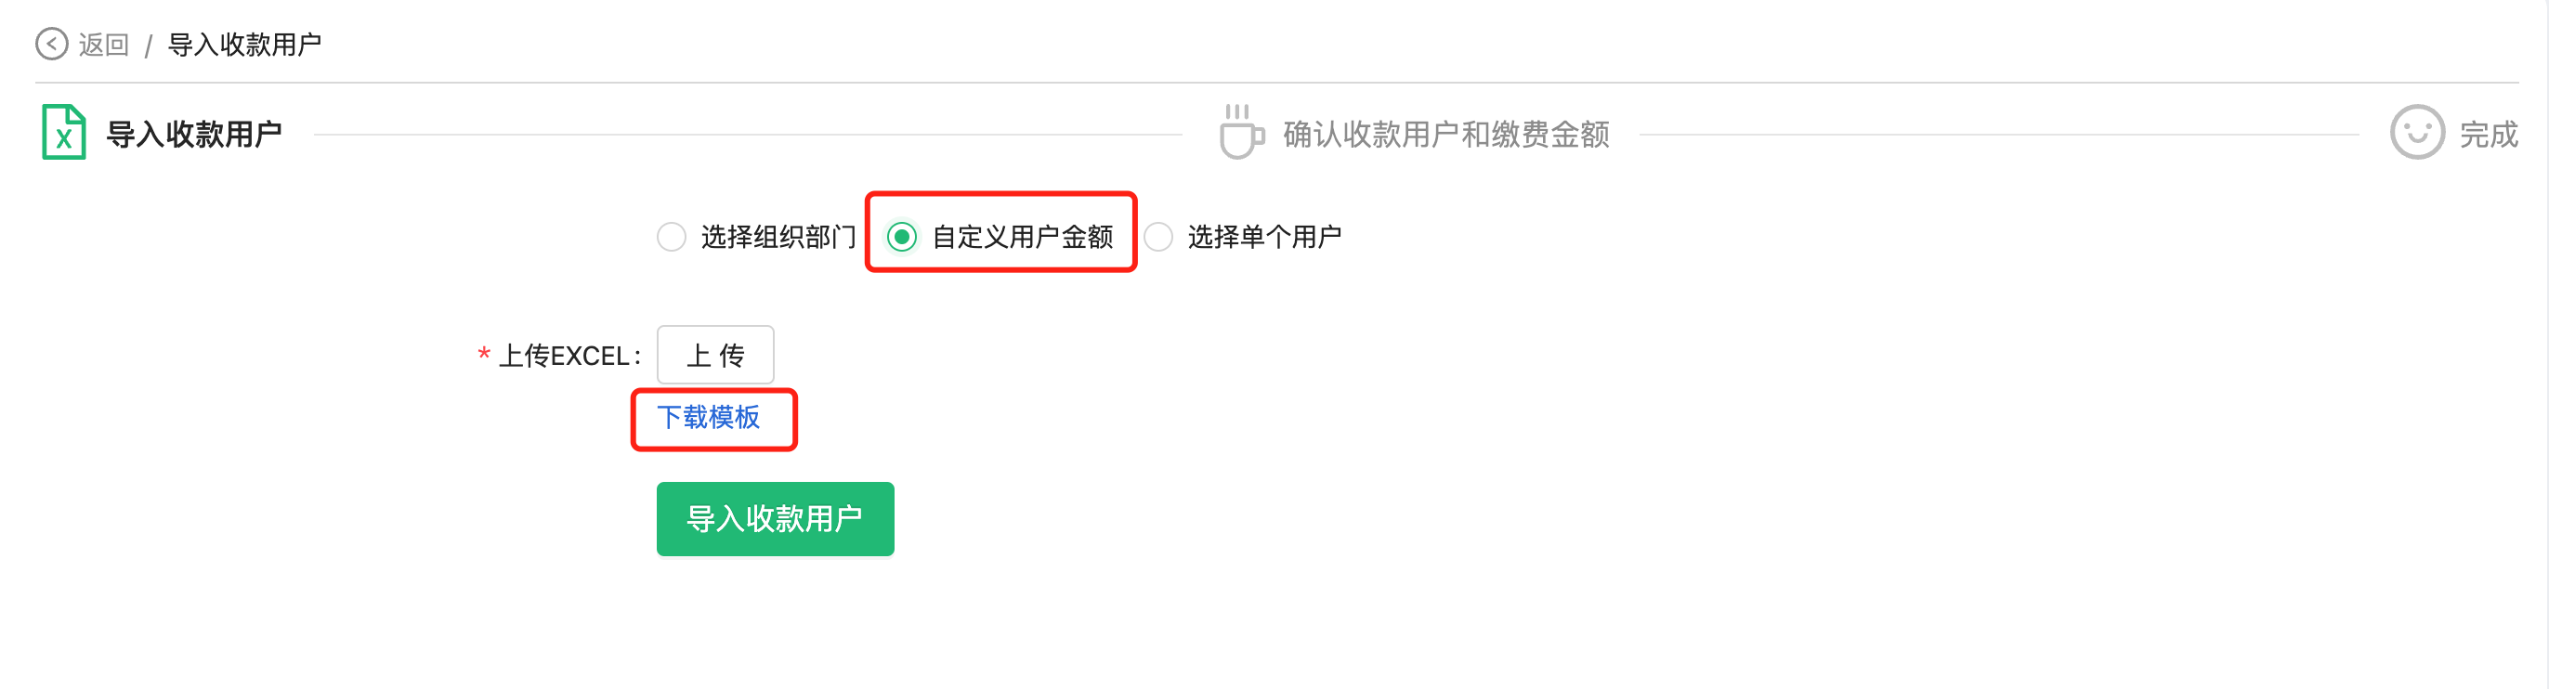The height and width of the screenshot is (689, 2549).
Task: Click the coffee cup step icon
Action: coord(1241,132)
